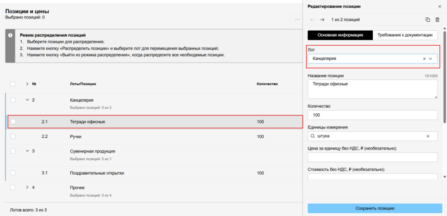Viewport: 447px width, 216px height.
Task: Expand lot 4 Прочее
Action: 27,188
